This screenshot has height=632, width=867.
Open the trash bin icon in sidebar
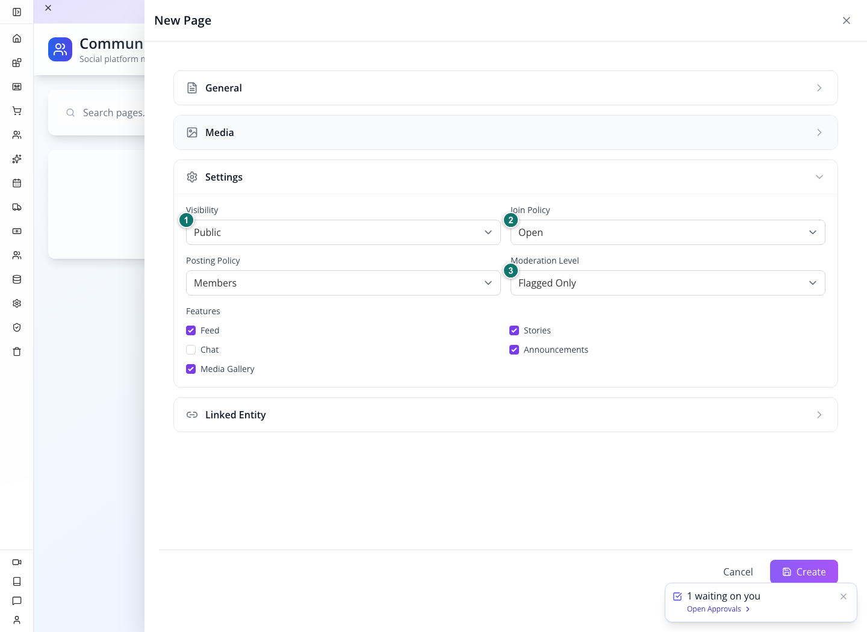tap(17, 352)
